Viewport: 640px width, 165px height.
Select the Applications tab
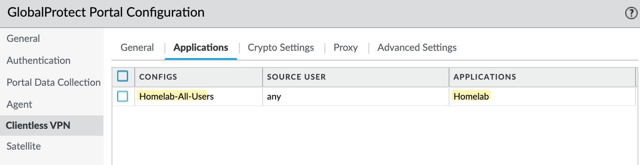201,48
